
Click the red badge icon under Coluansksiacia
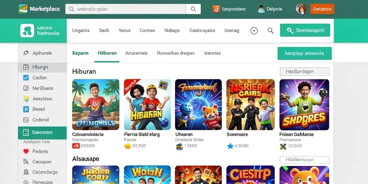[x=76, y=146]
